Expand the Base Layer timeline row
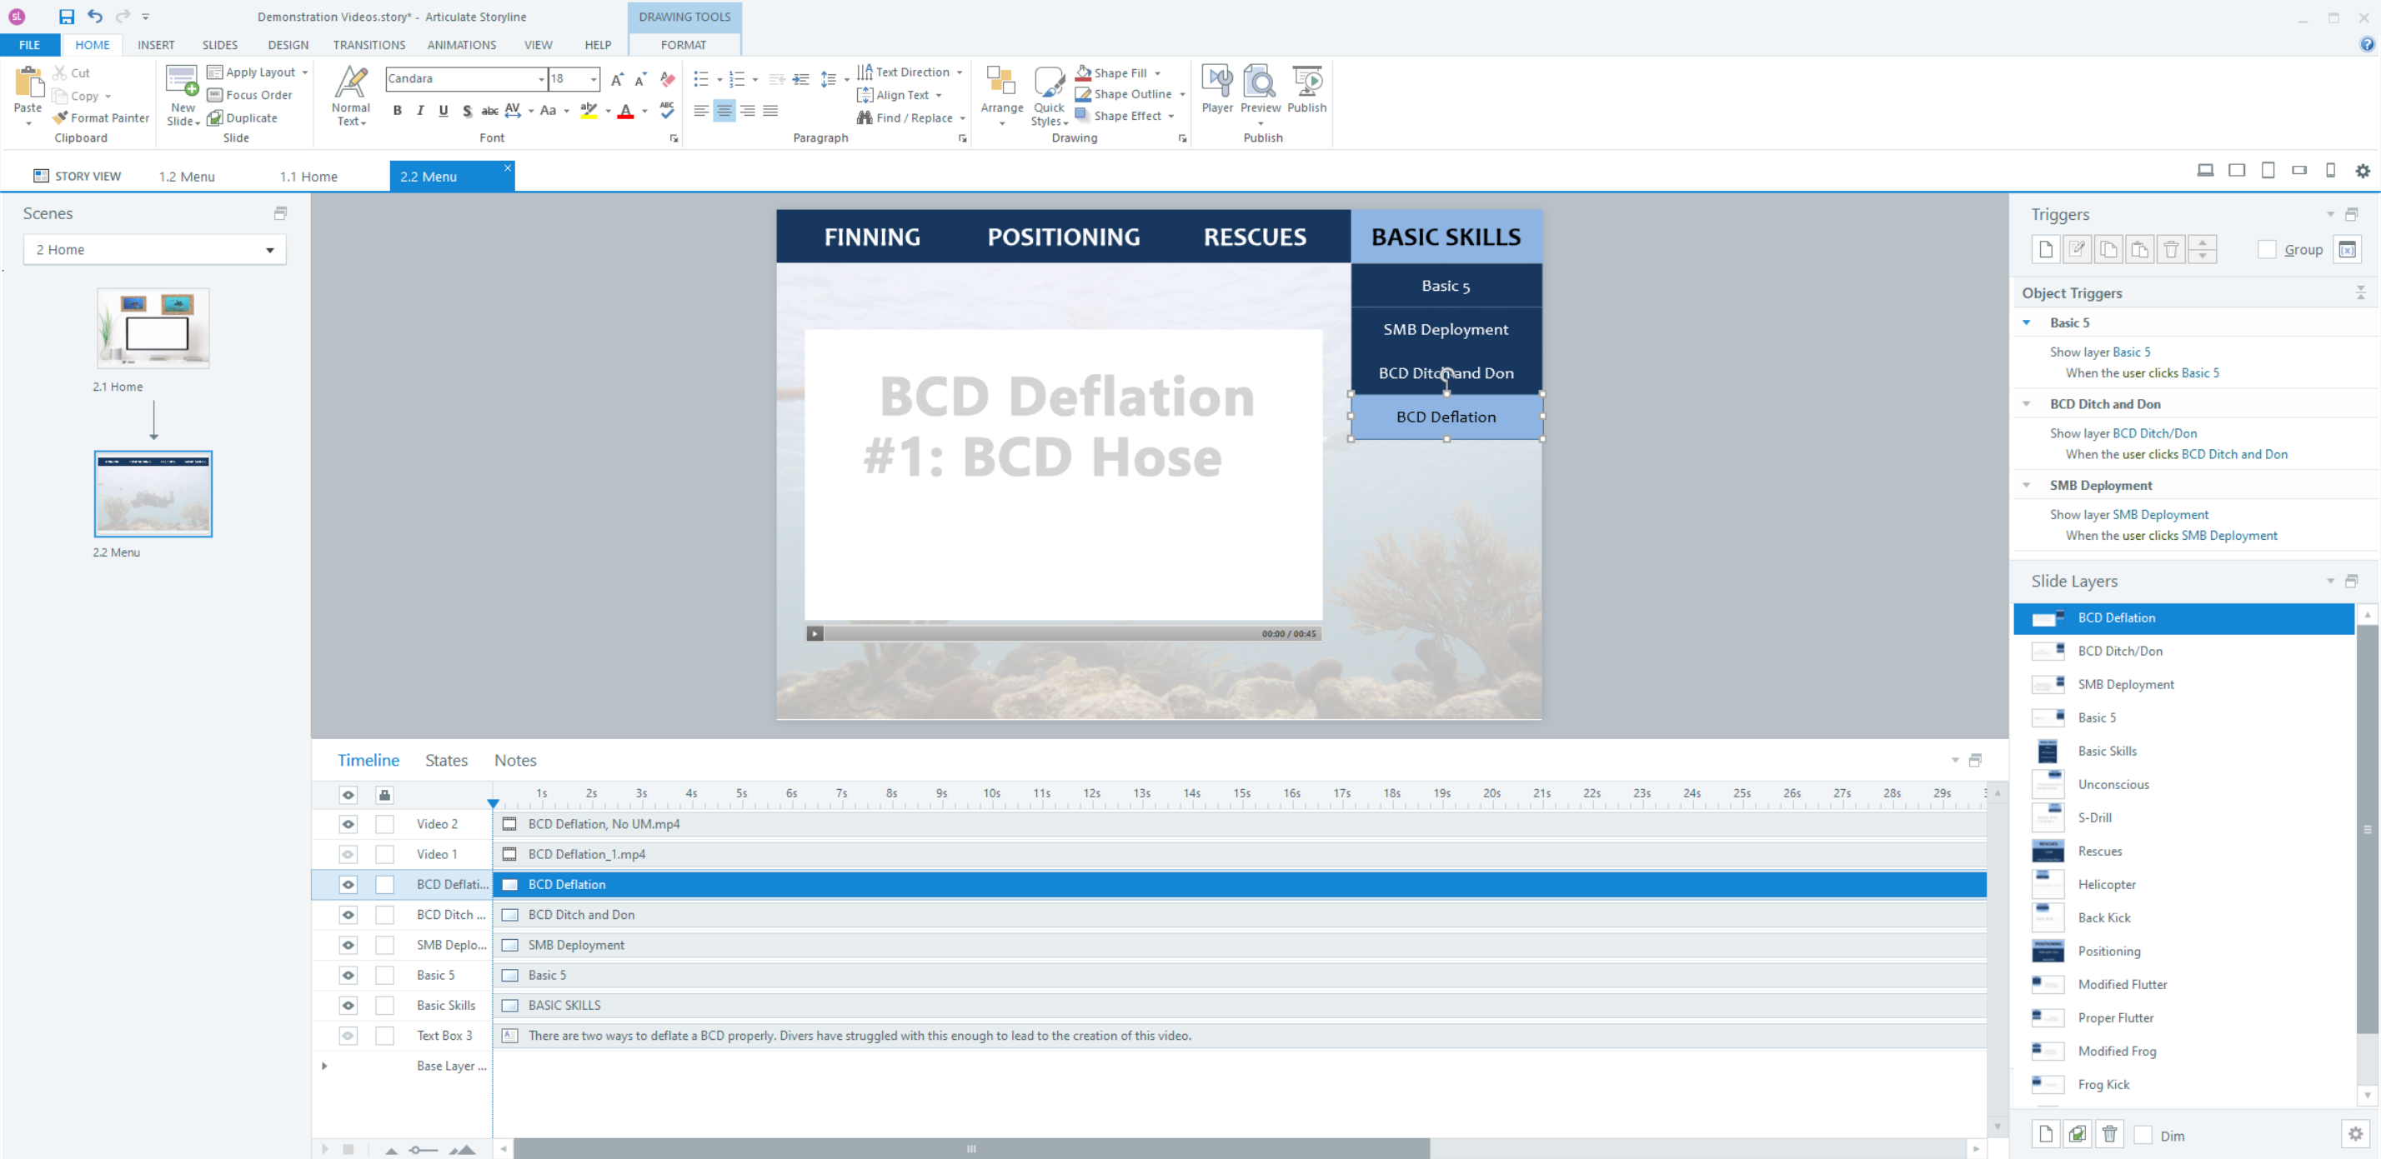The height and width of the screenshot is (1159, 2381). click(324, 1066)
